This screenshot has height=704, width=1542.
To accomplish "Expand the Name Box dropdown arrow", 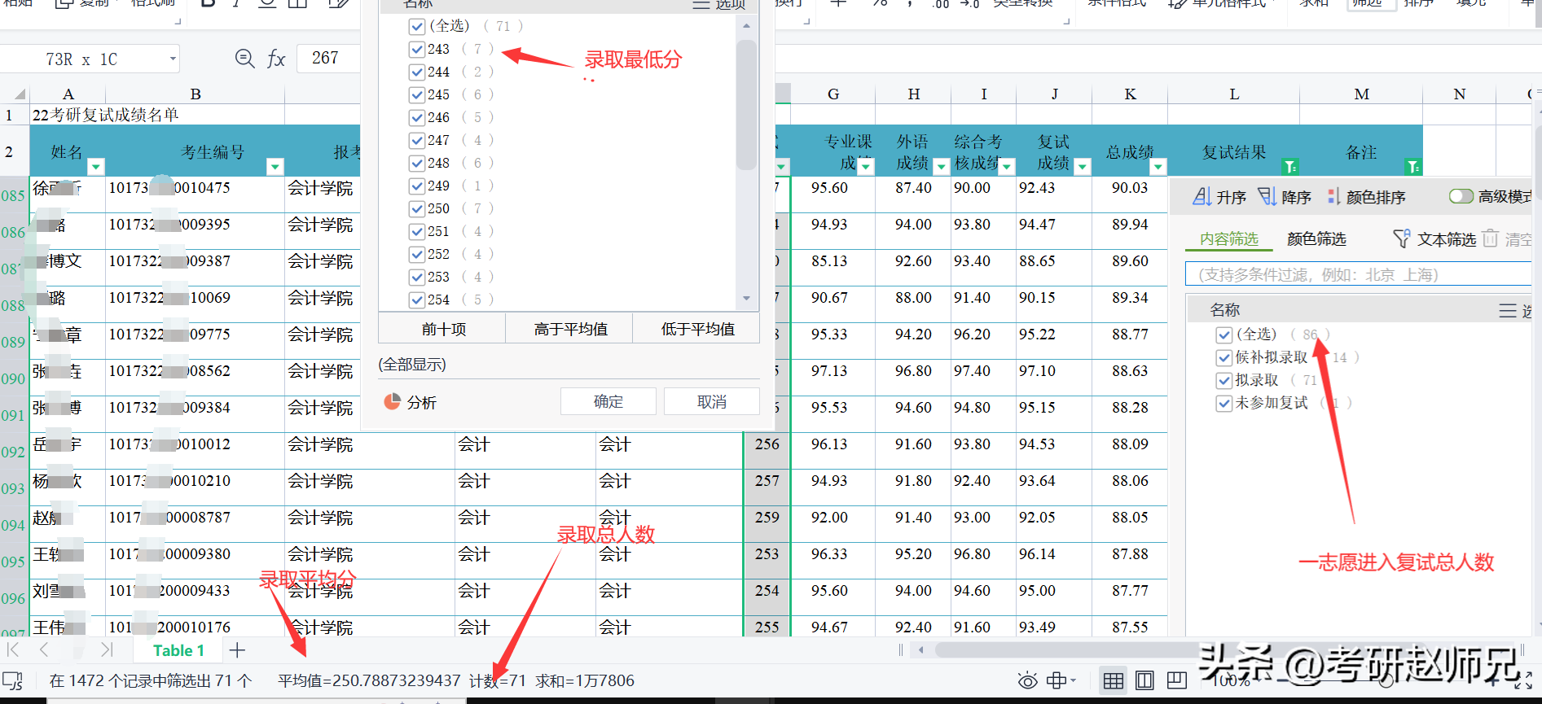I will pyautogui.click(x=173, y=59).
